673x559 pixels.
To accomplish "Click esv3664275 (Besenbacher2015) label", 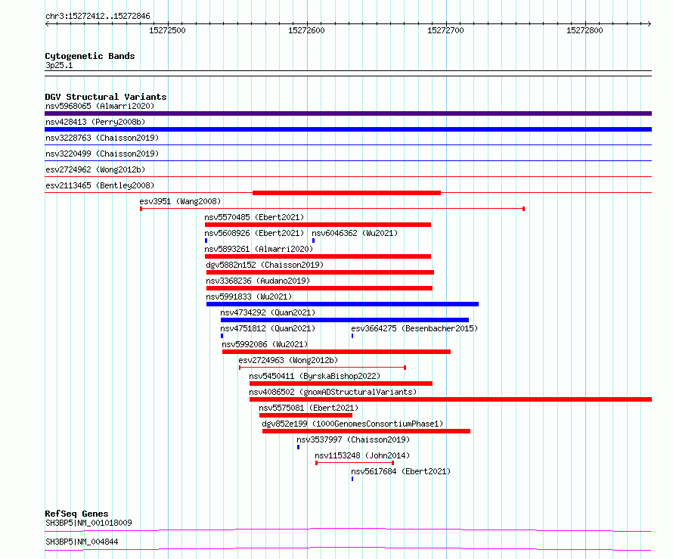I will coord(414,328).
